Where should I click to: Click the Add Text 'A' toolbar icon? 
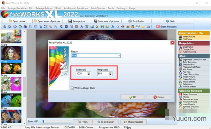[x=82, y=26]
